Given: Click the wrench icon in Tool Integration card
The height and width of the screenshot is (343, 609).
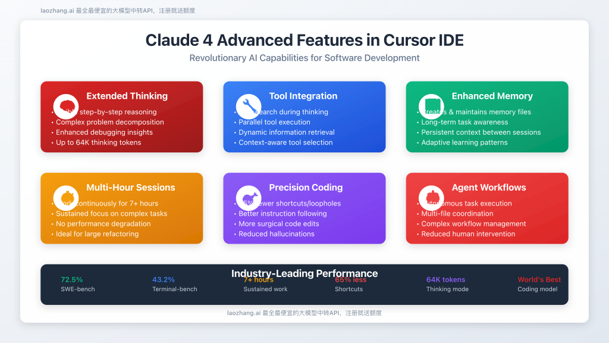Looking at the screenshot, I should click(x=249, y=107).
